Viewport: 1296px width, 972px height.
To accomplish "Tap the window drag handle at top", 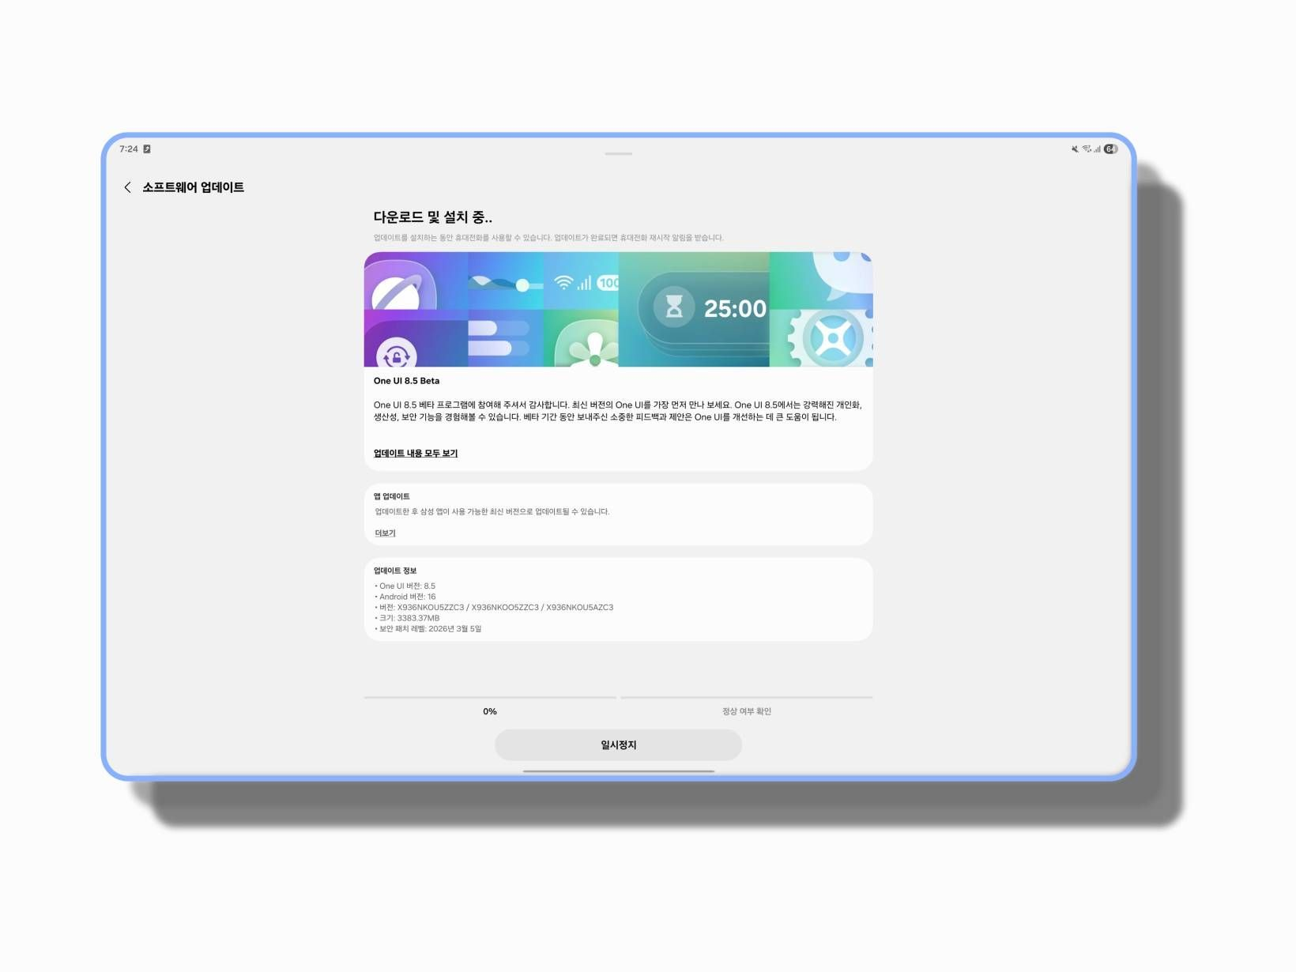I will (618, 153).
